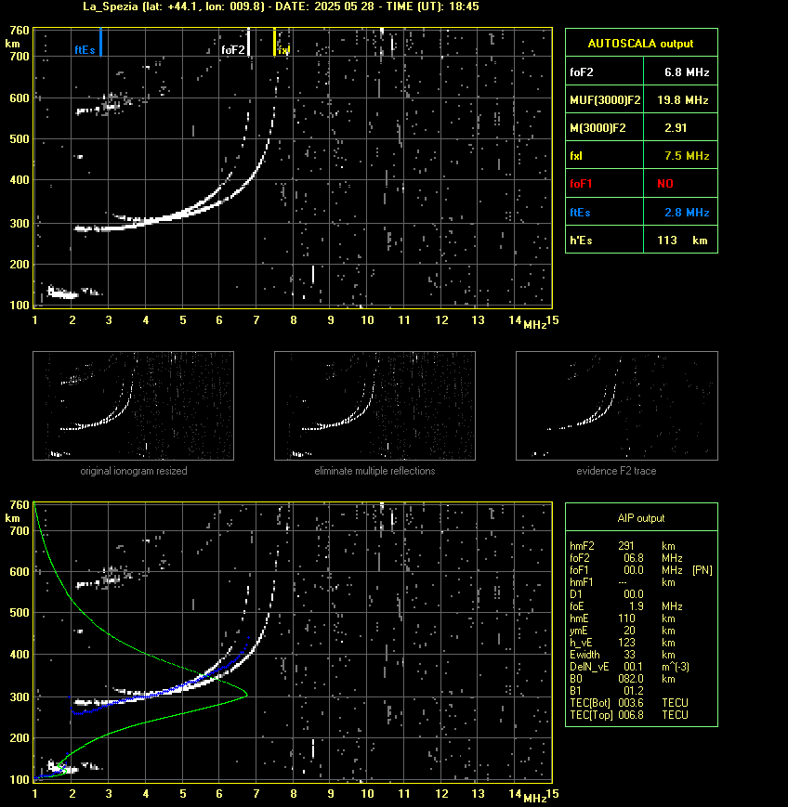Click the white foF2 marker line in top ionogram
Image resolution: width=788 pixels, height=807 pixels.
pyautogui.click(x=248, y=42)
